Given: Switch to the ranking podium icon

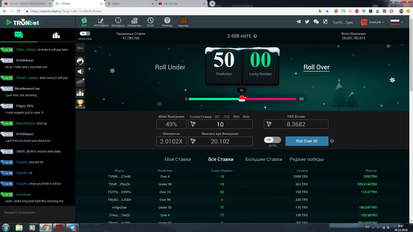Looking at the screenshot, I should pyautogui.click(x=56, y=35).
